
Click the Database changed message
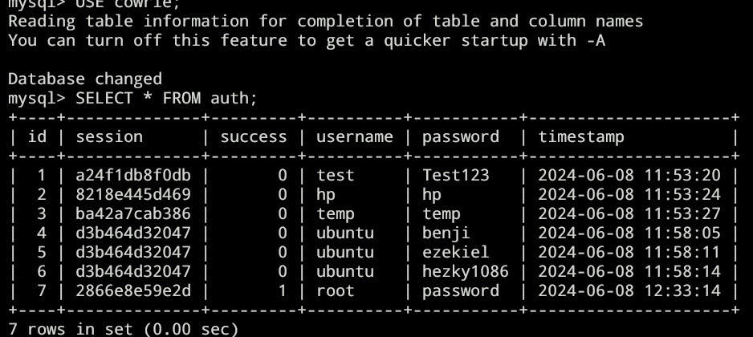tap(84, 79)
